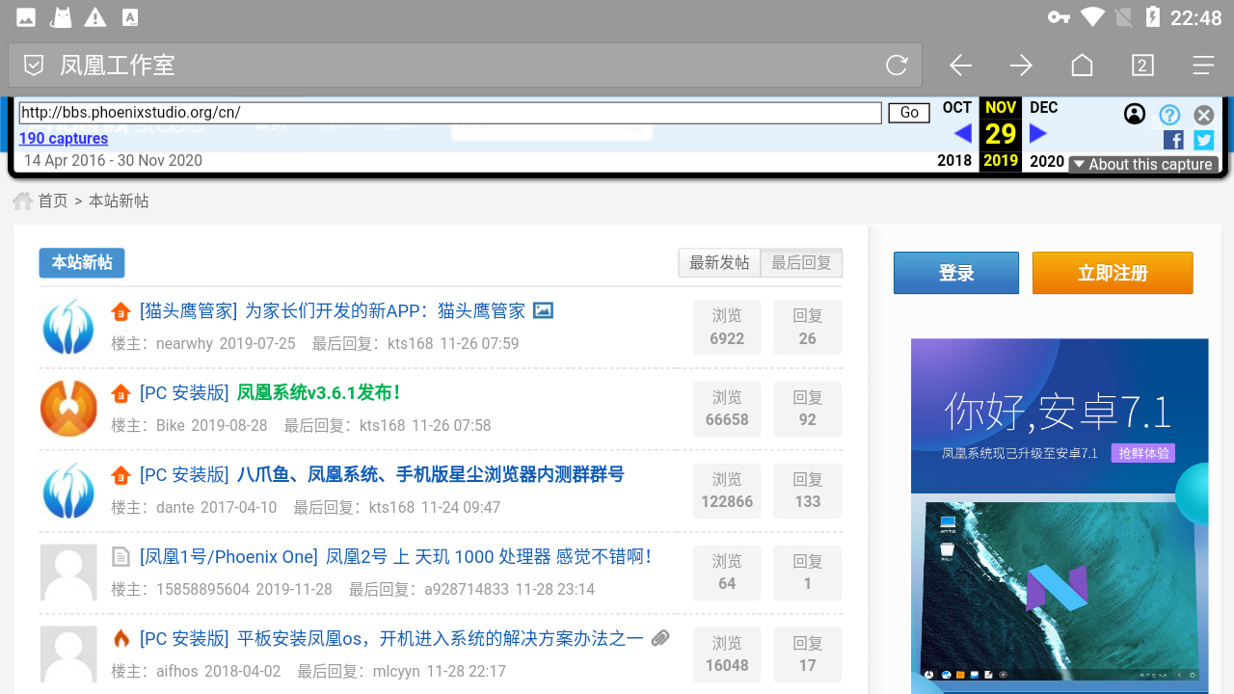Viewport: 1234px width, 694px height.
Task: Tap the picture notification in status bar
Action: (27, 17)
